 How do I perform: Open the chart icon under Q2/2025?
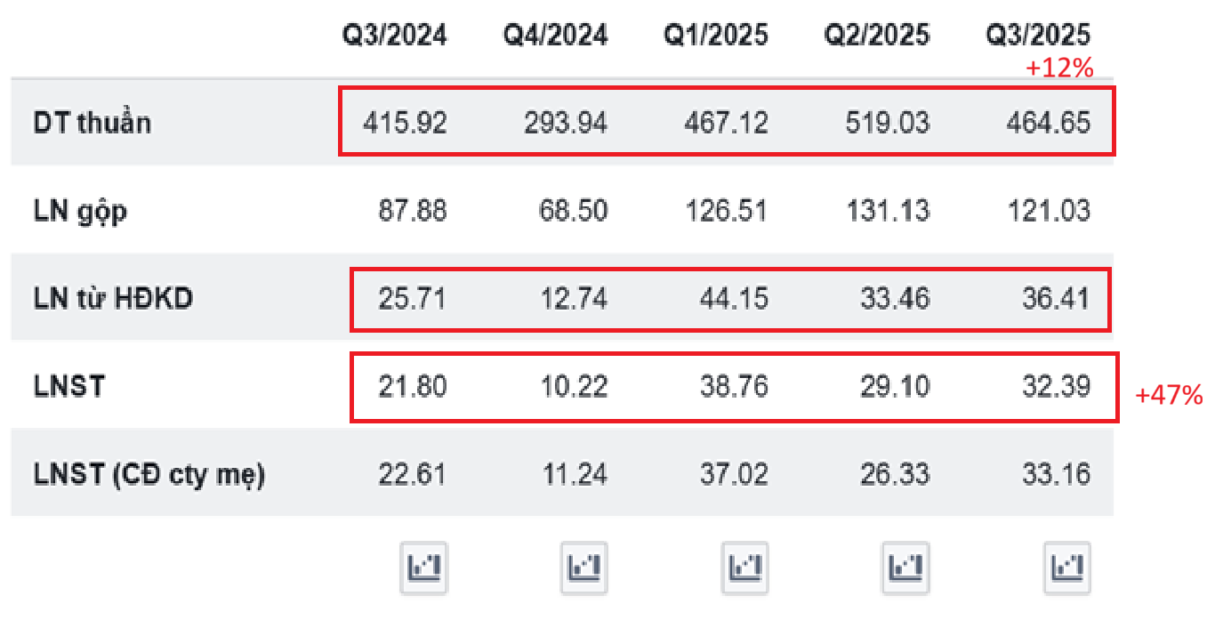tap(905, 567)
